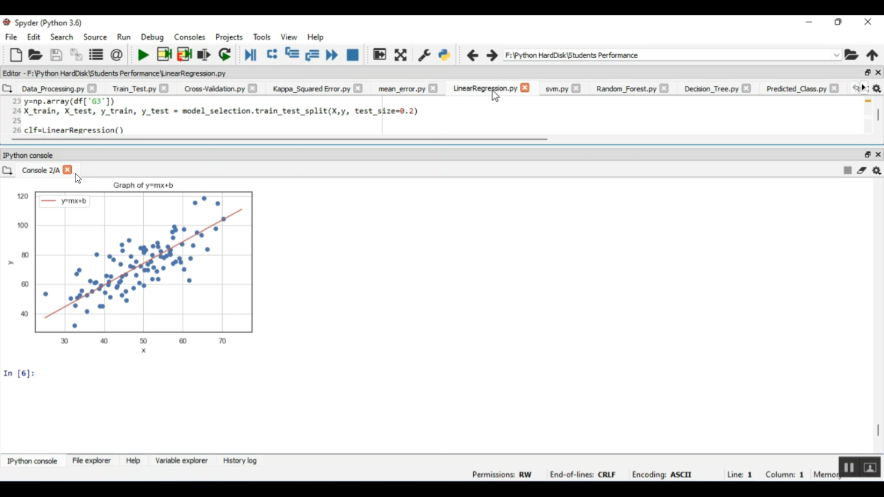The image size is (884, 497).
Task: Switch to the Random_Forest.py tab
Action: point(626,89)
